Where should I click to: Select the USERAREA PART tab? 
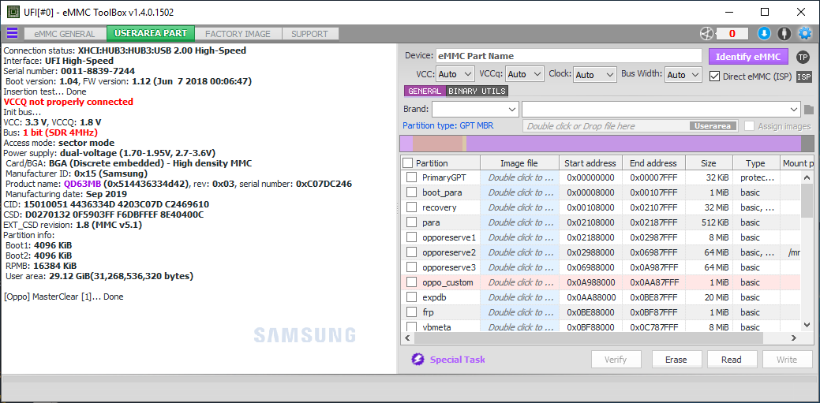tap(151, 33)
